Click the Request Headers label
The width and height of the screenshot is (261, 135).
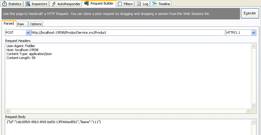pos(18,41)
